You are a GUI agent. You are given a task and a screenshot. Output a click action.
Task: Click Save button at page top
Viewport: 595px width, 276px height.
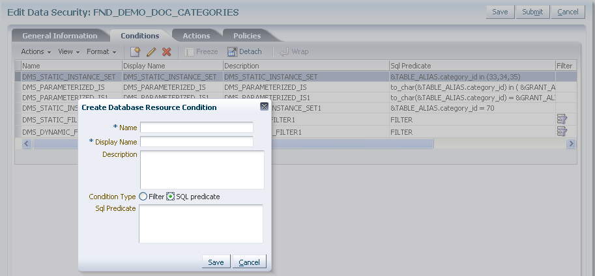(500, 12)
